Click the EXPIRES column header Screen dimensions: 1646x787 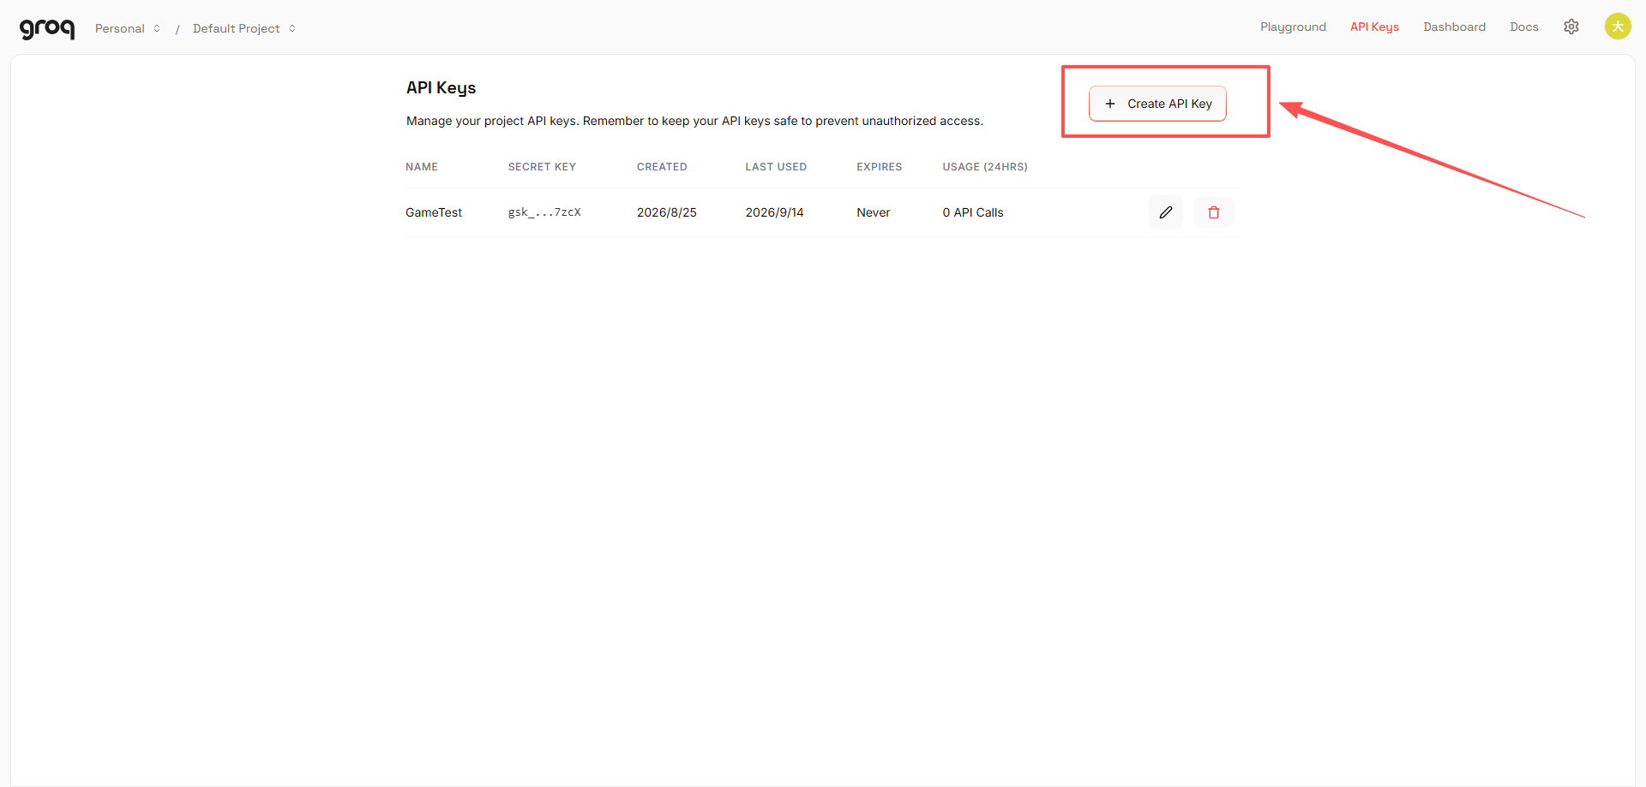pyautogui.click(x=880, y=167)
